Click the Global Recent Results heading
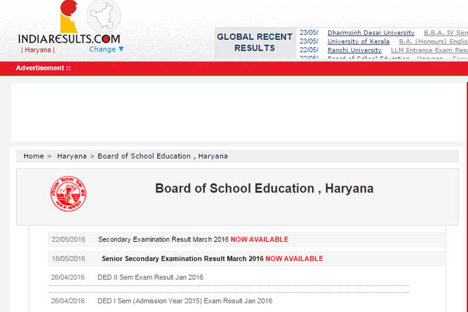The height and width of the screenshot is (312, 468). click(x=254, y=42)
